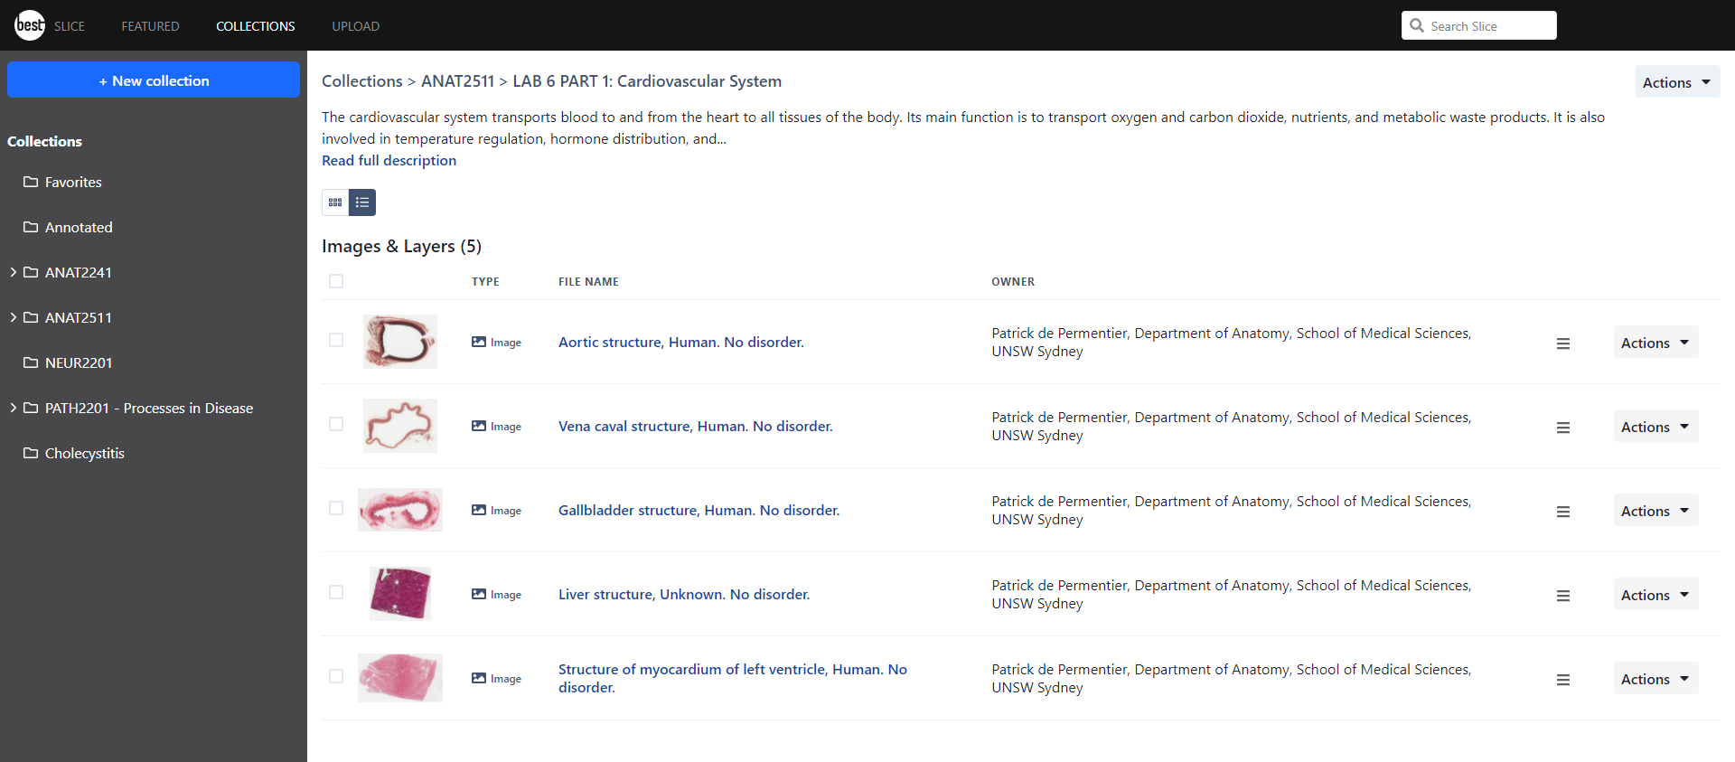1735x762 pixels.
Task: Open Aortic structure, Human file link
Action: 681,342
